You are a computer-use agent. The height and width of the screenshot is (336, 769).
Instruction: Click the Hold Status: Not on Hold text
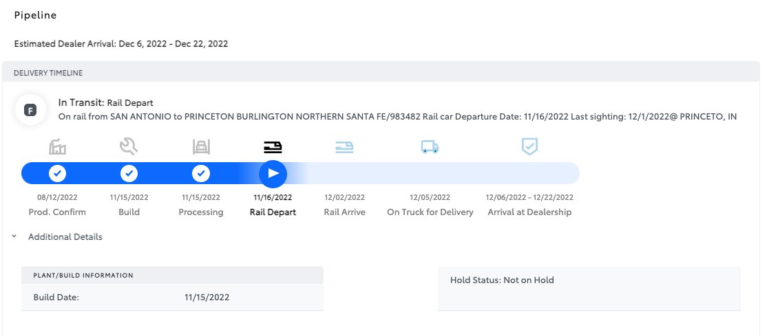pyautogui.click(x=502, y=280)
